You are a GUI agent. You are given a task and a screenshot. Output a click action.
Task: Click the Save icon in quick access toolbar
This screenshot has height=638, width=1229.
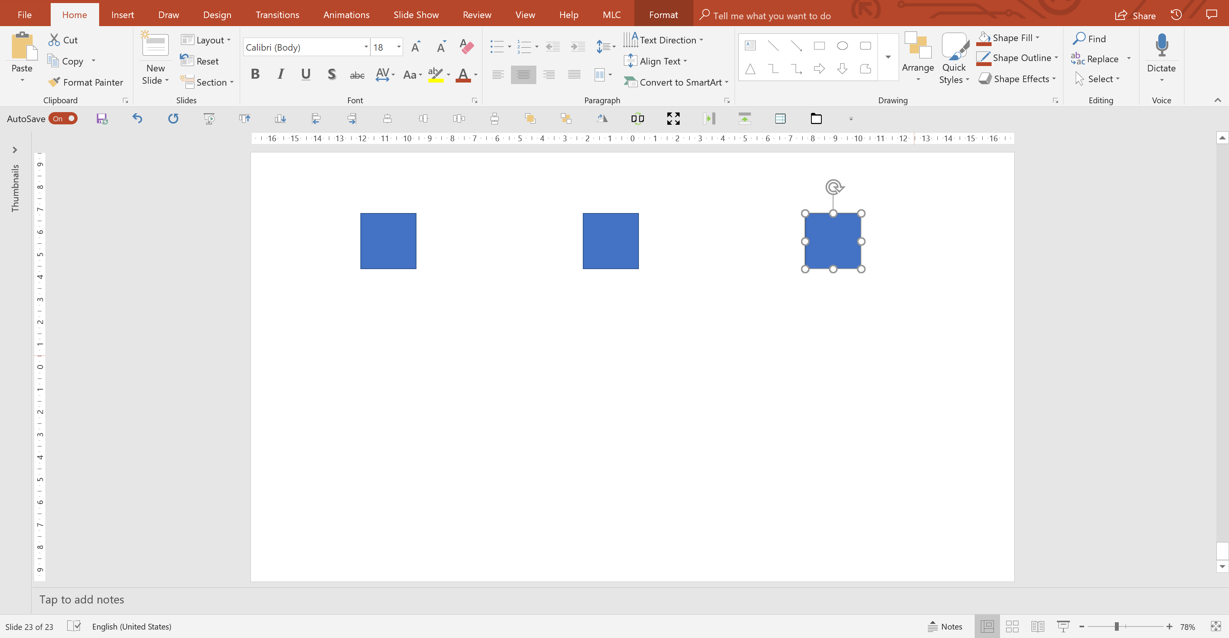pos(102,119)
